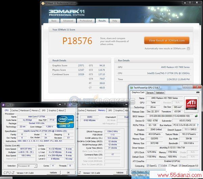Open Memory tab in front CPU-Z window
Viewport: 203px width, 179px height.
tap(35, 111)
